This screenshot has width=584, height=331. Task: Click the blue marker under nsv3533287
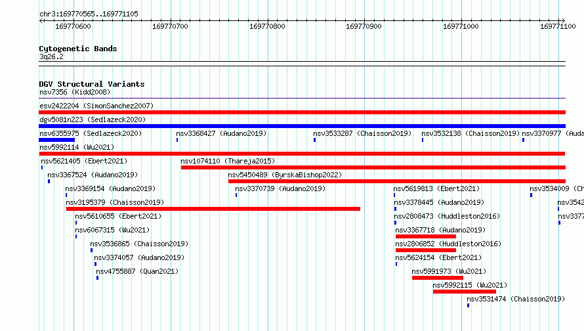pos(315,140)
